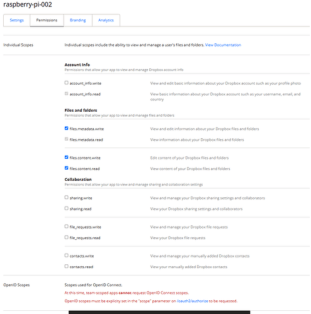Enable the file_requests.write scope
Viewport: 311px width, 314px height.
coord(66,227)
